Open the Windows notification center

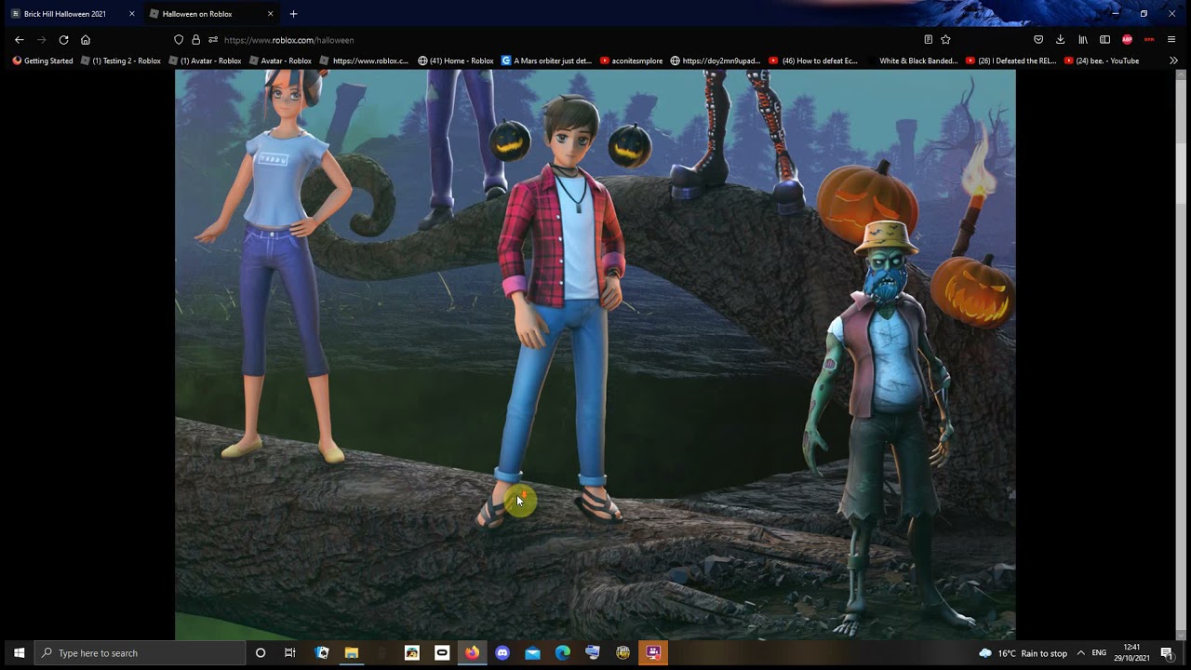(x=1167, y=653)
